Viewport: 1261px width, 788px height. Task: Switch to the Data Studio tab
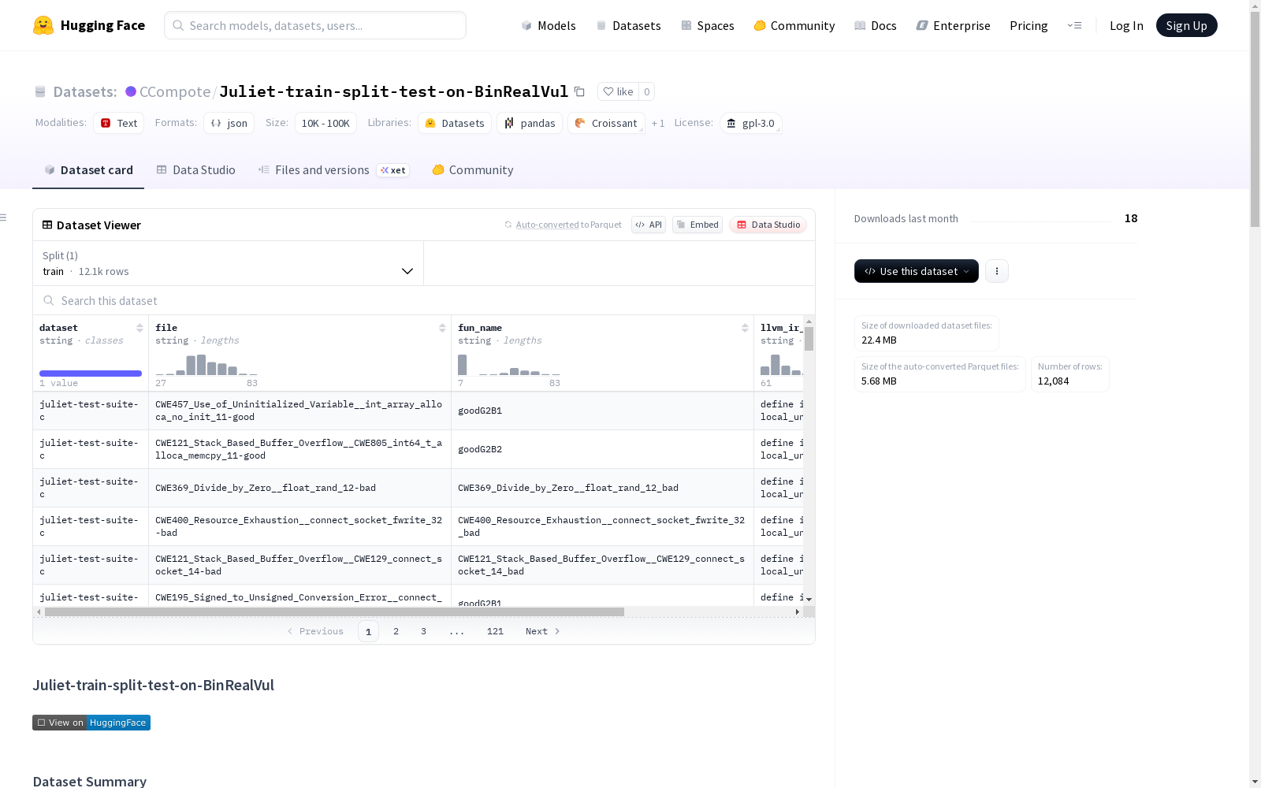point(195,169)
